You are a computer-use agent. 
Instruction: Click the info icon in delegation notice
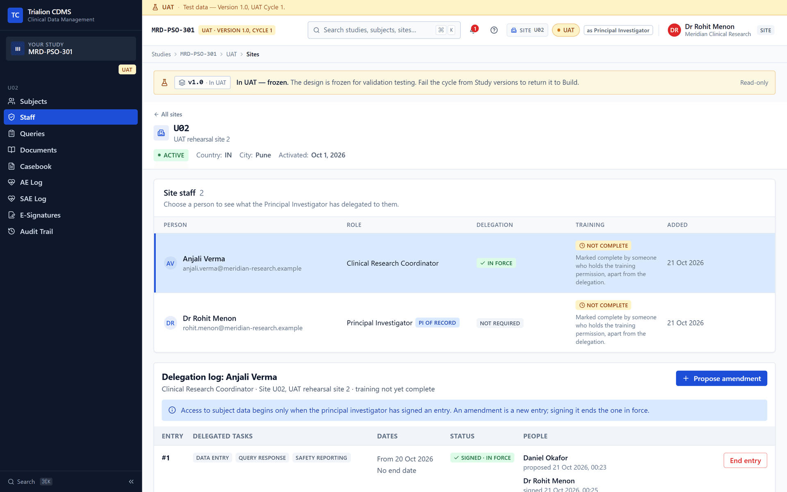(x=172, y=410)
